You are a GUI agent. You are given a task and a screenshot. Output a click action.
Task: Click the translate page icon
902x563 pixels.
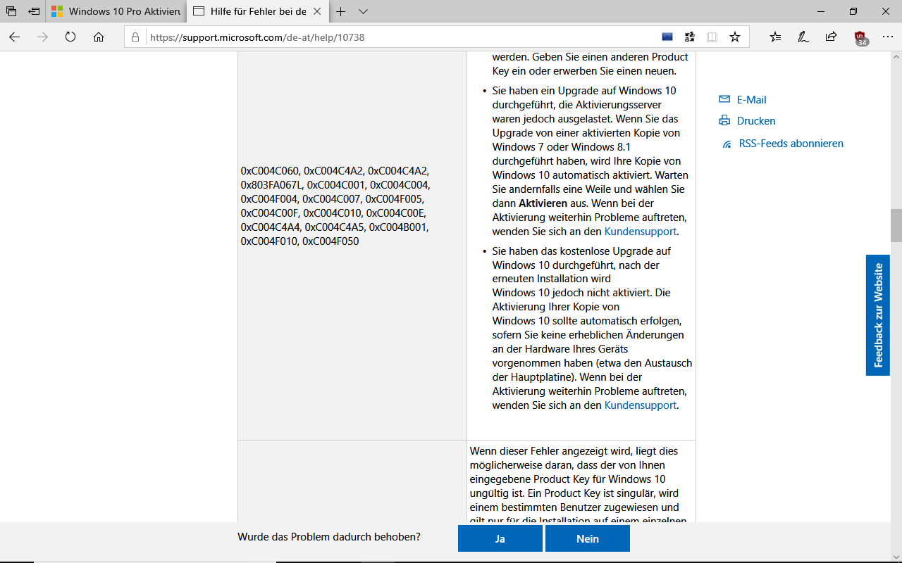(x=690, y=37)
